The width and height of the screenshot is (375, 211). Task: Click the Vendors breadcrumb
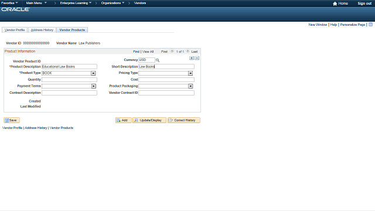click(x=140, y=3)
